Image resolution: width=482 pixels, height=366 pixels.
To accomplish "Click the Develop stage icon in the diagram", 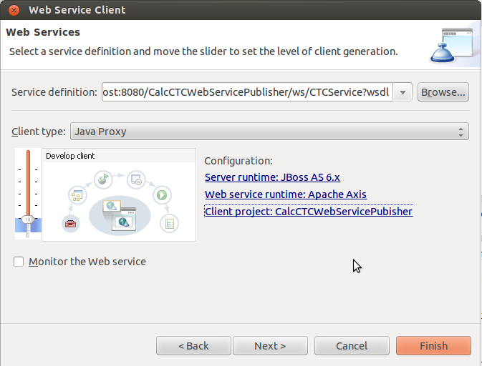I will click(77, 195).
